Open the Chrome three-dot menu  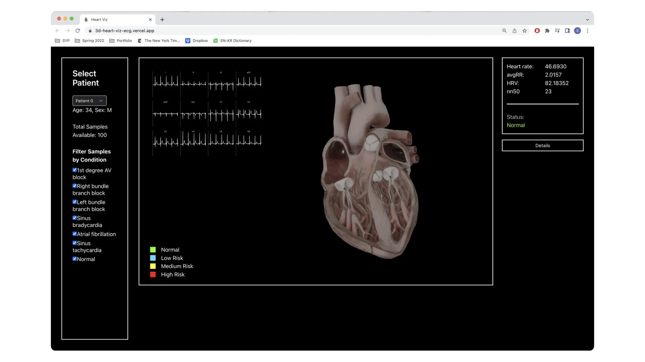click(588, 31)
